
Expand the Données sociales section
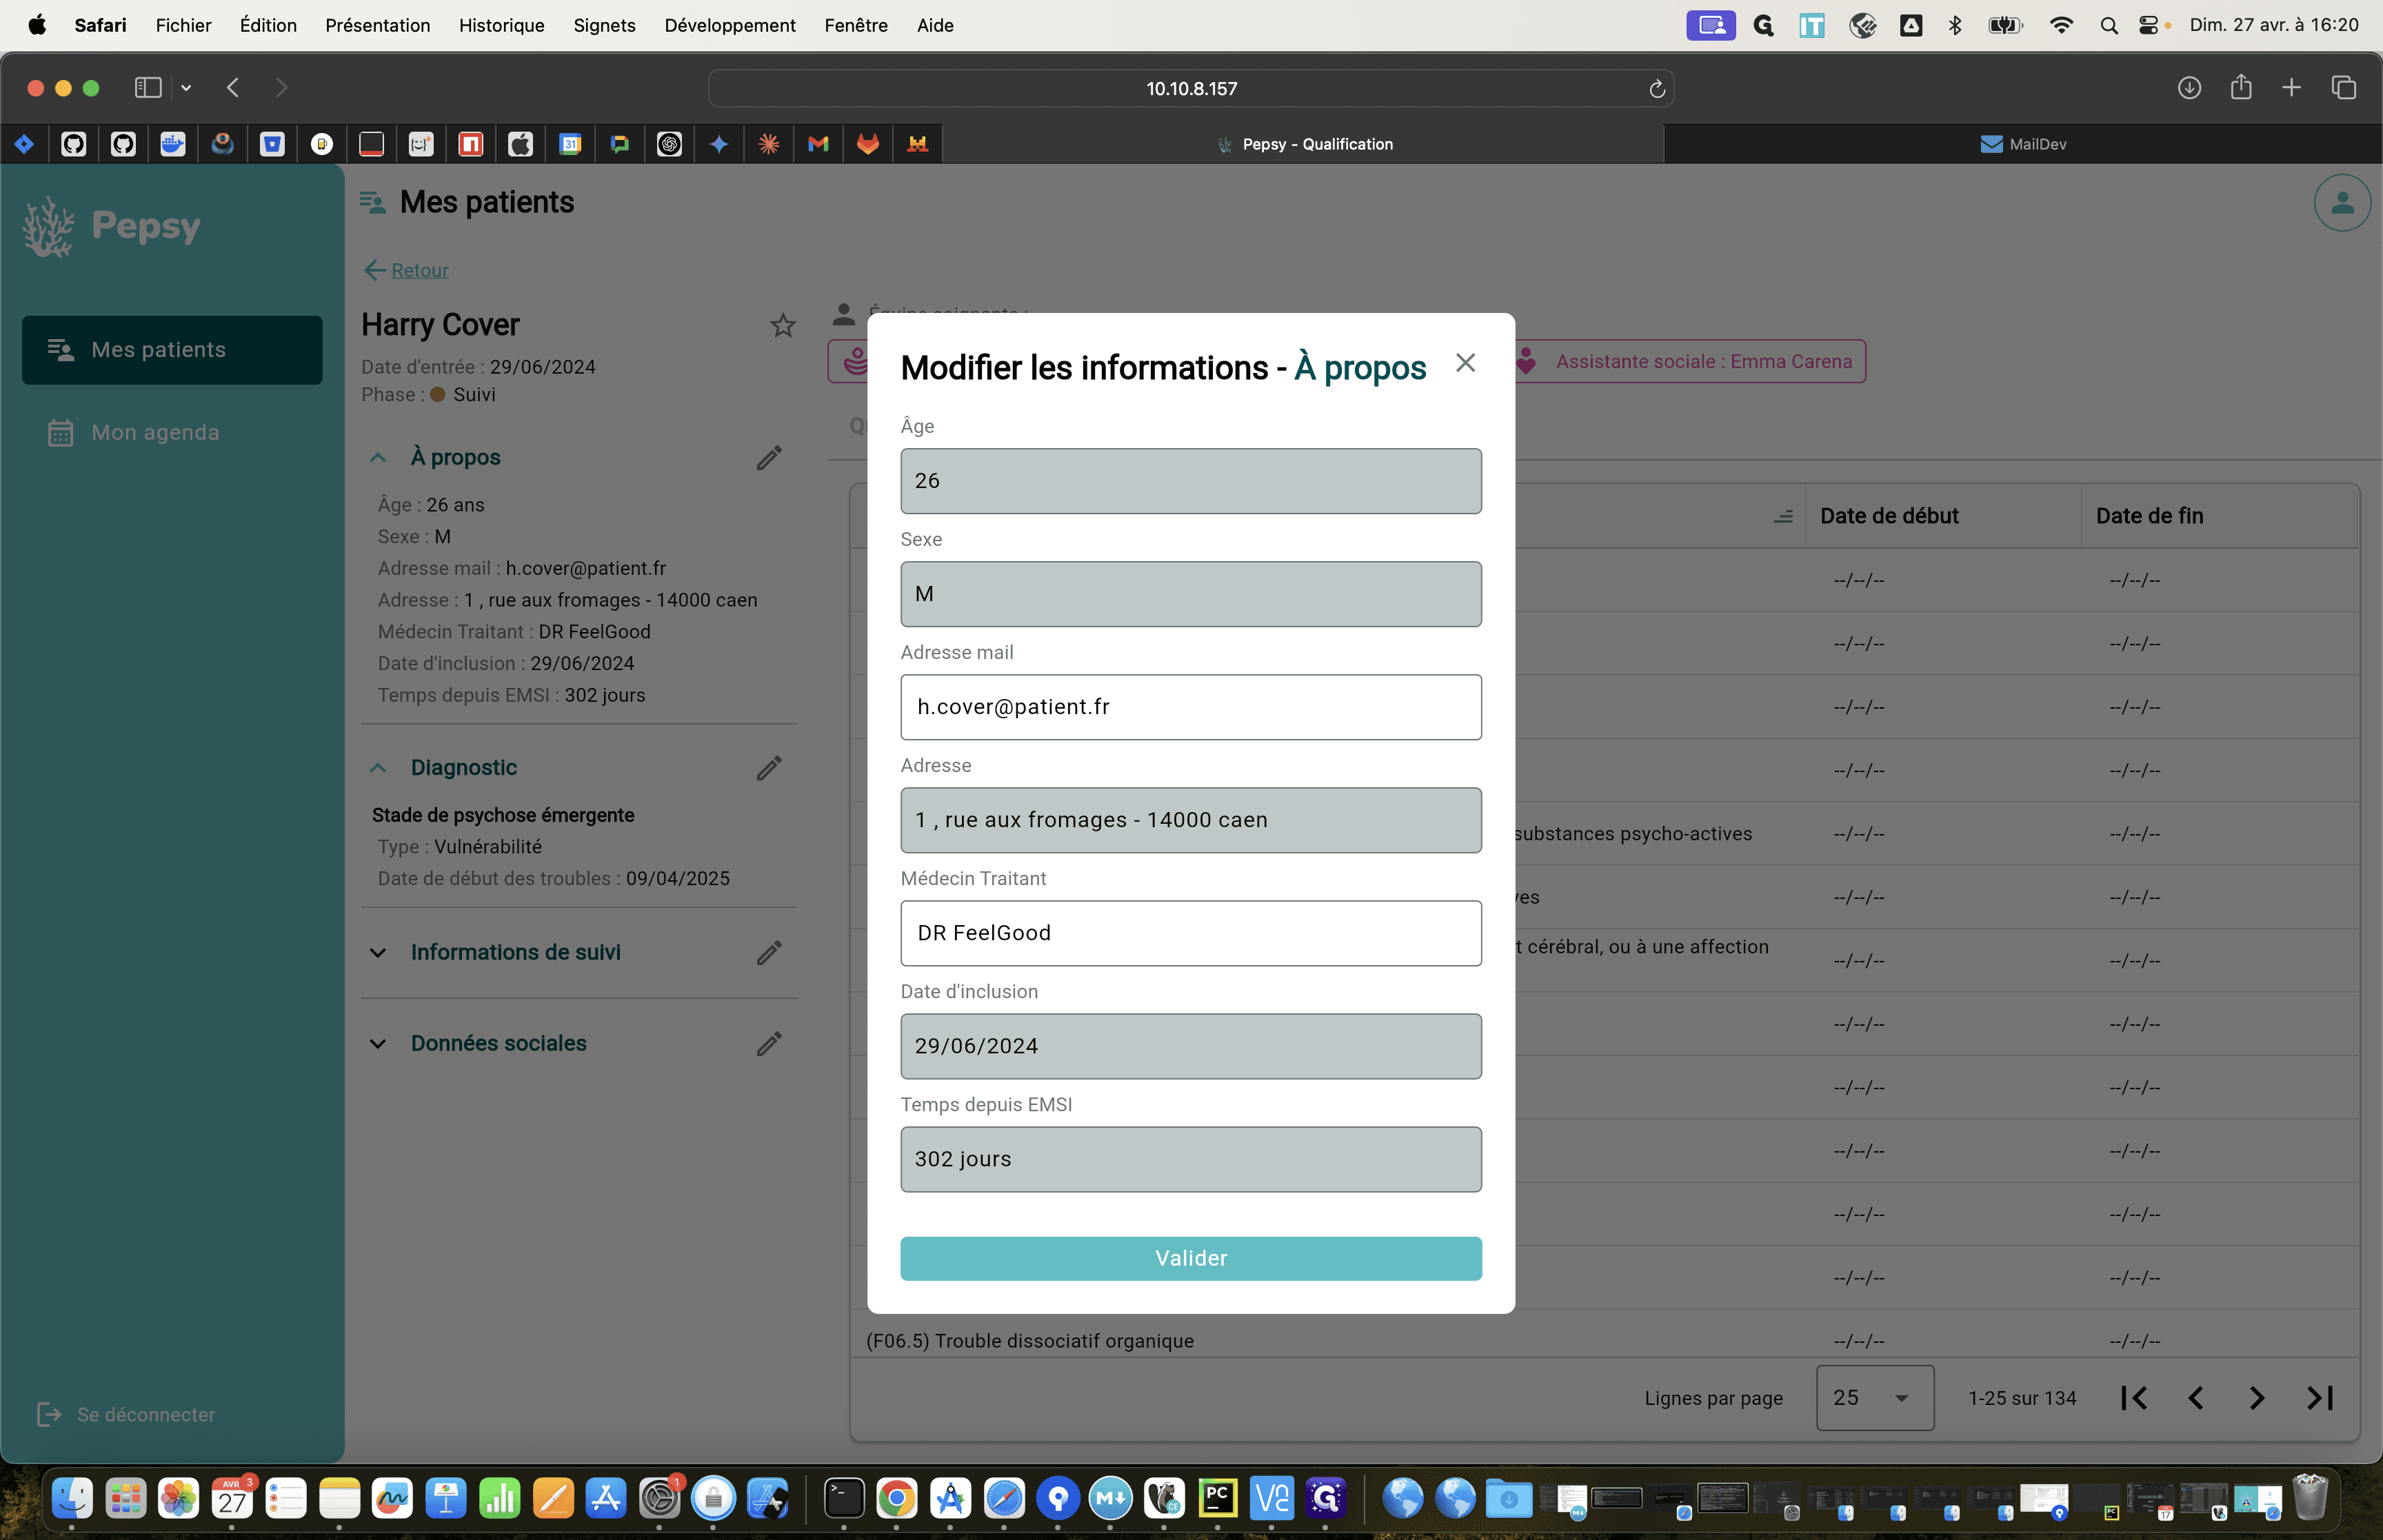377,1044
